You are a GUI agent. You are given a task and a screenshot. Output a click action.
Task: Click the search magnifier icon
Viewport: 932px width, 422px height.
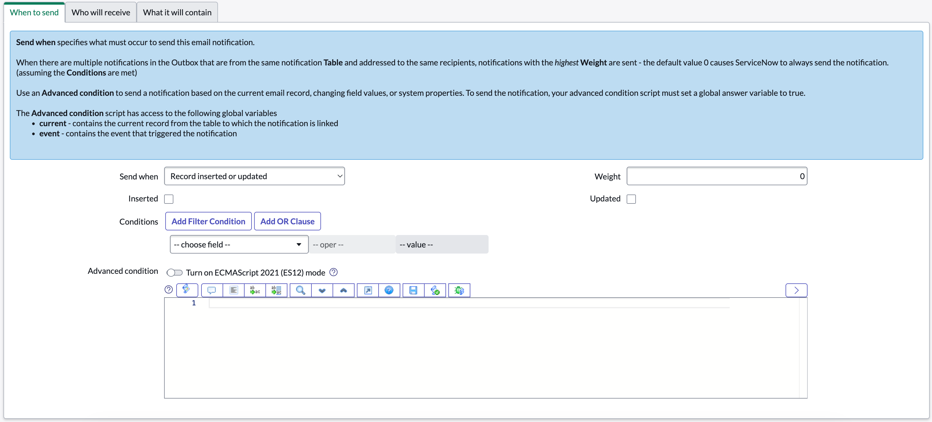click(301, 290)
